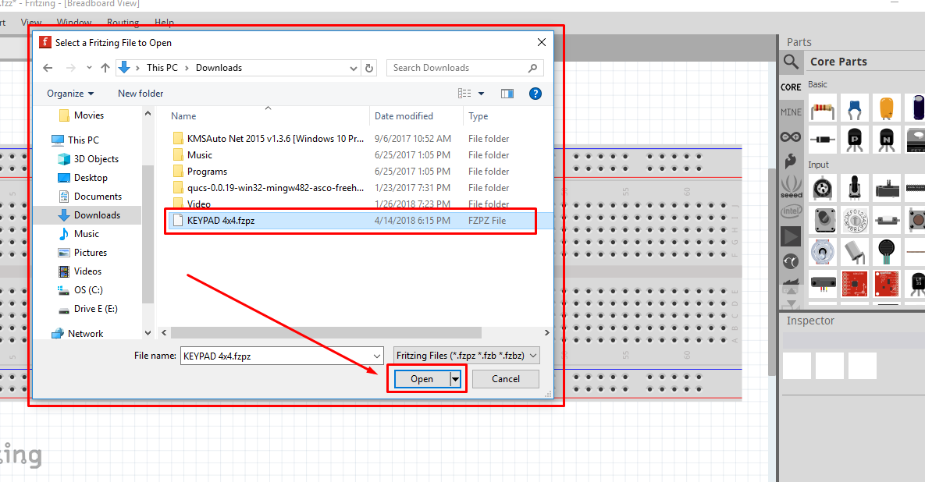925x482 pixels.
Task: Open the Fritzing Files file type dropdown
Action: pyautogui.click(x=465, y=355)
